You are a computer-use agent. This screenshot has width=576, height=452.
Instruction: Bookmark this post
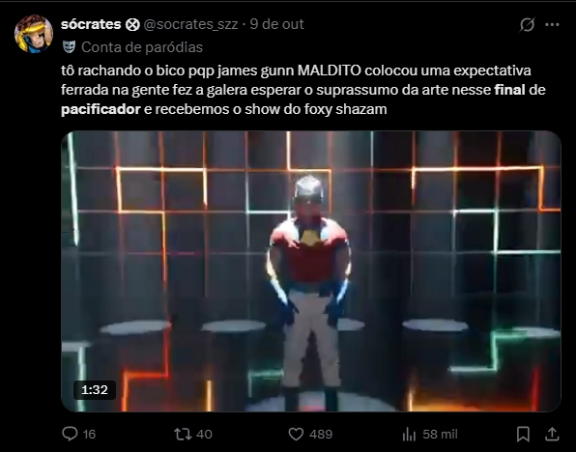[x=523, y=434]
